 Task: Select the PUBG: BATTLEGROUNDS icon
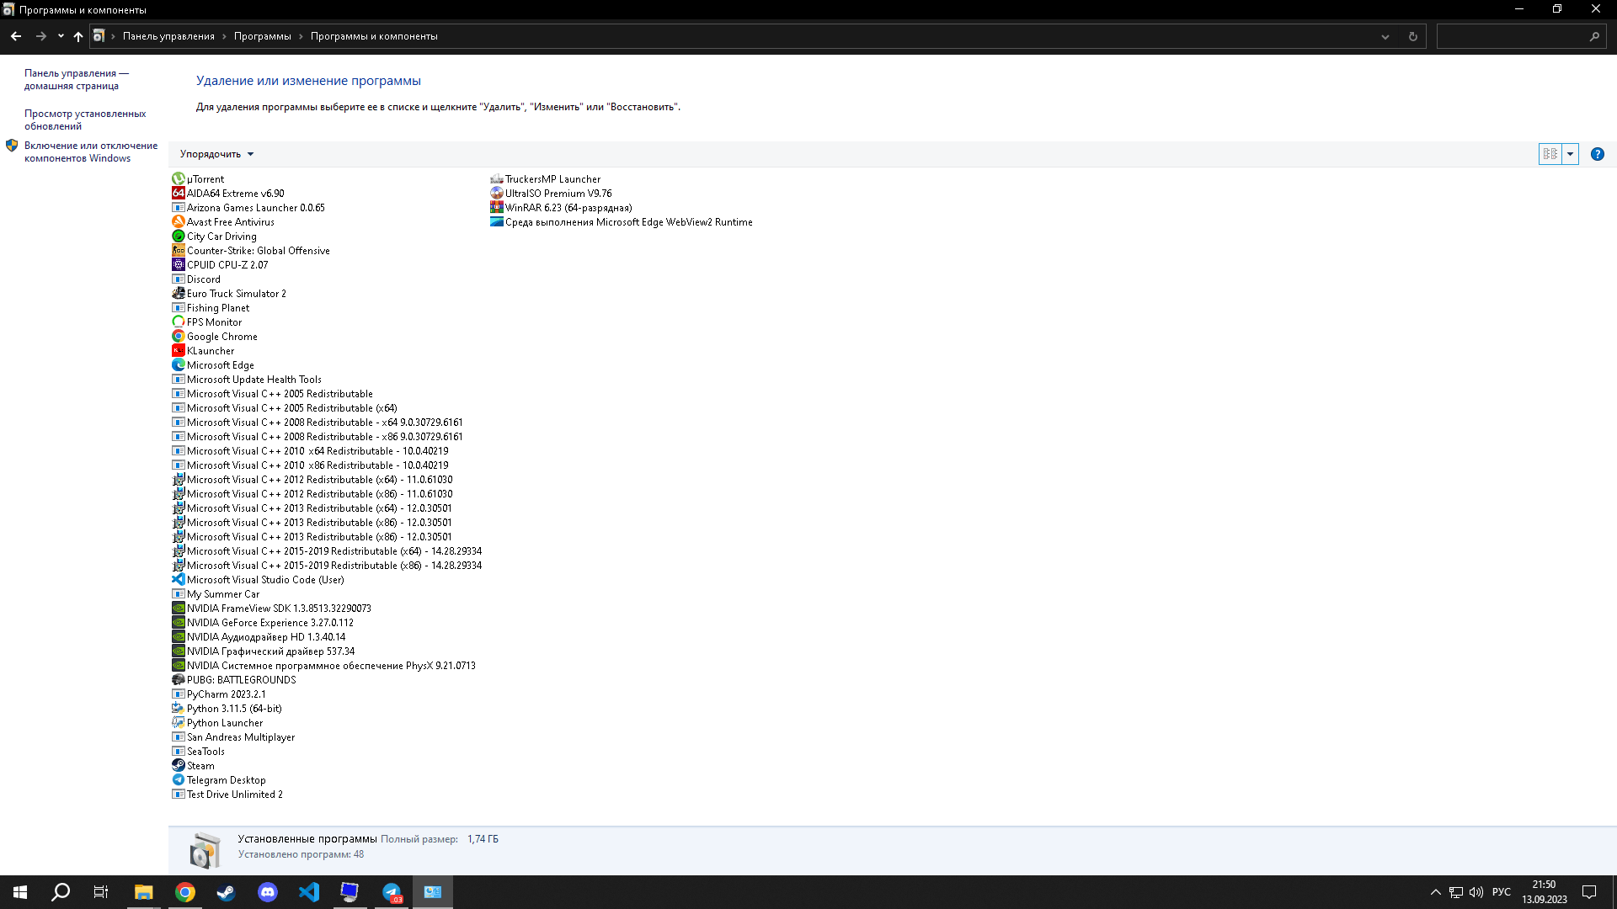pos(179,680)
